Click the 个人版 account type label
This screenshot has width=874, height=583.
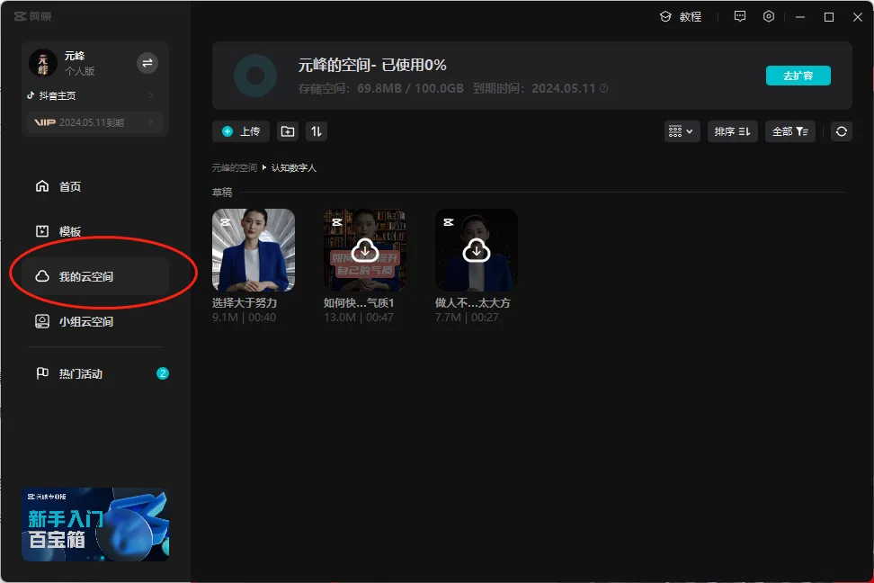pyautogui.click(x=80, y=71)
